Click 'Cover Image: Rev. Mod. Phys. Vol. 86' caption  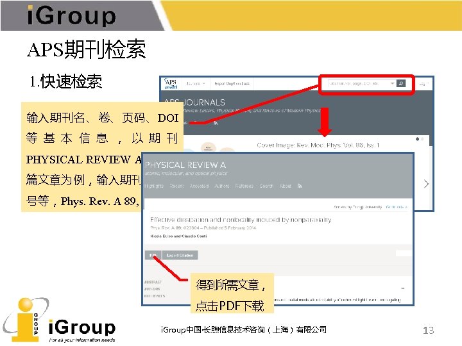click(x=318, y=145)
